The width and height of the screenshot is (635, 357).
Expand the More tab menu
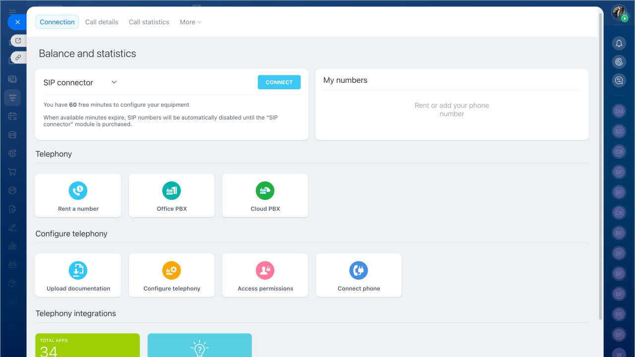click(190, 22)
